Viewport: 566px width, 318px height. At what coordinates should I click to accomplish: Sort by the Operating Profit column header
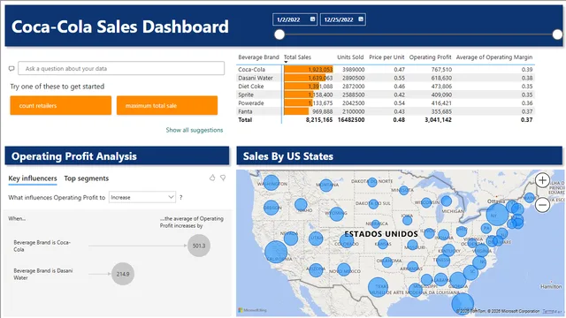[x=431, y=57]
